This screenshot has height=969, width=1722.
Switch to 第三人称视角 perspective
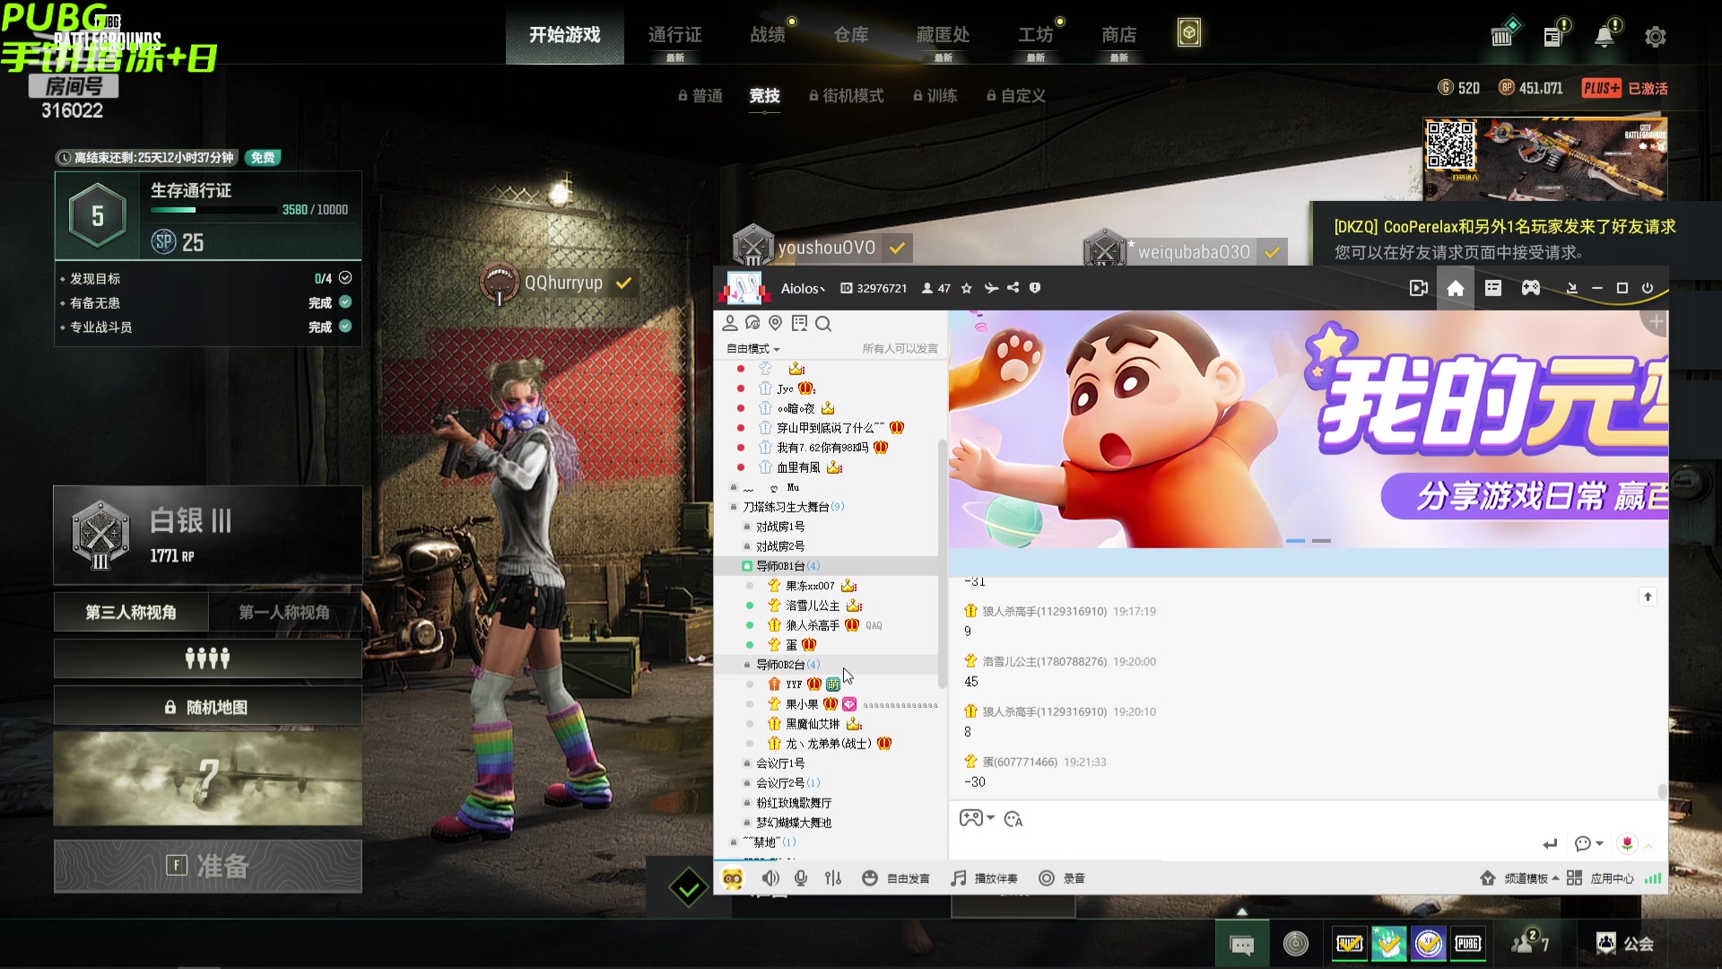pos(131,613)
